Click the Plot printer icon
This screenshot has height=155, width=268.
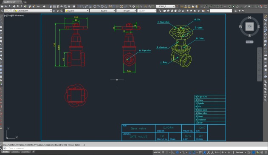coord(14,6)
